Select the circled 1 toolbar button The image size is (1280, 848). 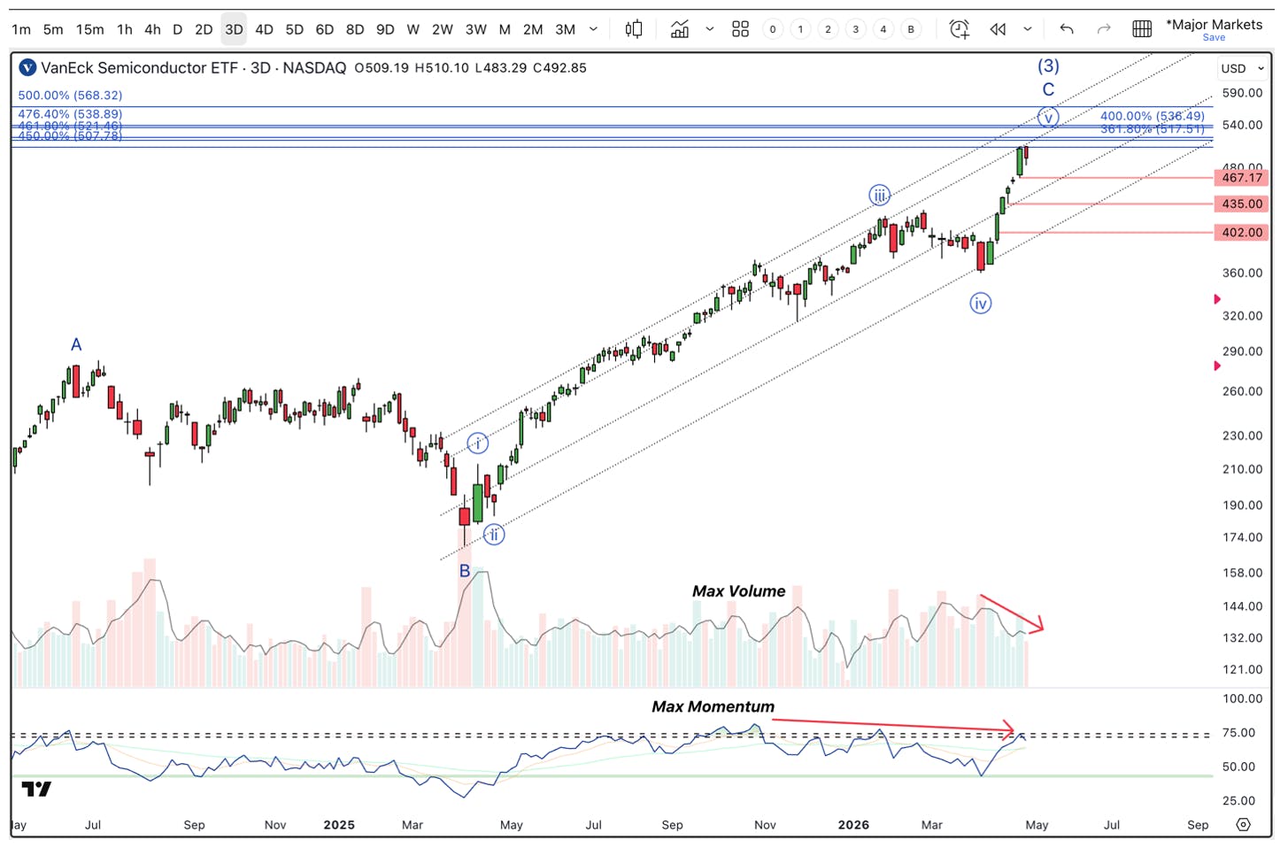click(800, 29)
